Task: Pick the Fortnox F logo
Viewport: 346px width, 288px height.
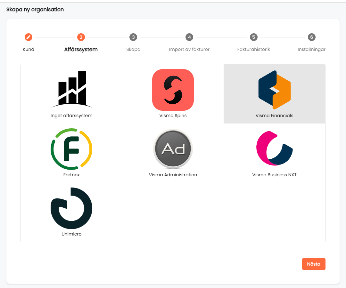Action: (x=71, y=149)
